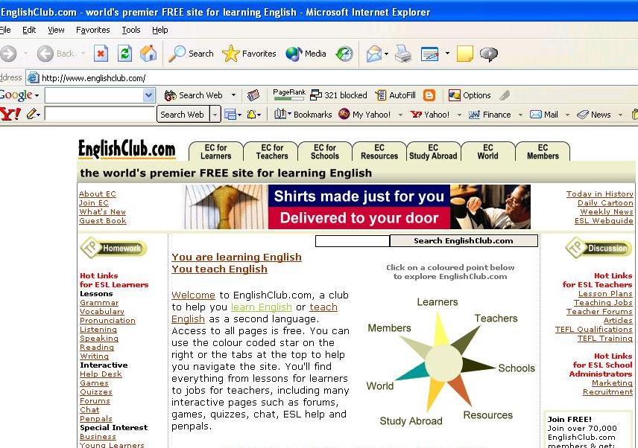Click the shirts banner advertisement
Viewport: 638px width, 448px height.
click(357, 207)
